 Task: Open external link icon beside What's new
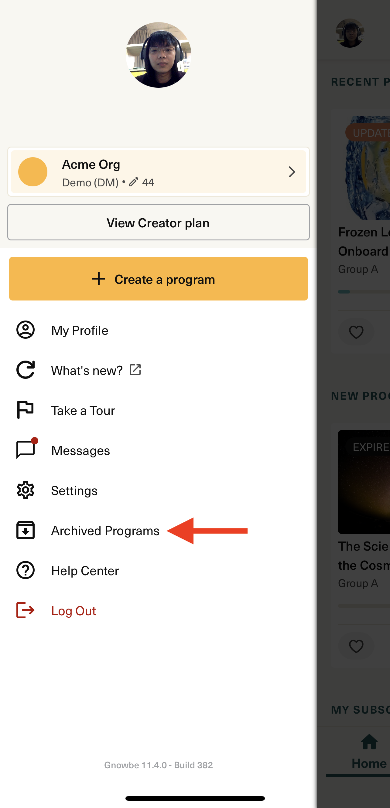tap(135, 370)
